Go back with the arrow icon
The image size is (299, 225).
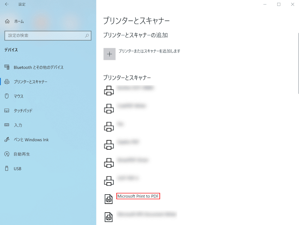pyautogui.click(x=7, y=4)
